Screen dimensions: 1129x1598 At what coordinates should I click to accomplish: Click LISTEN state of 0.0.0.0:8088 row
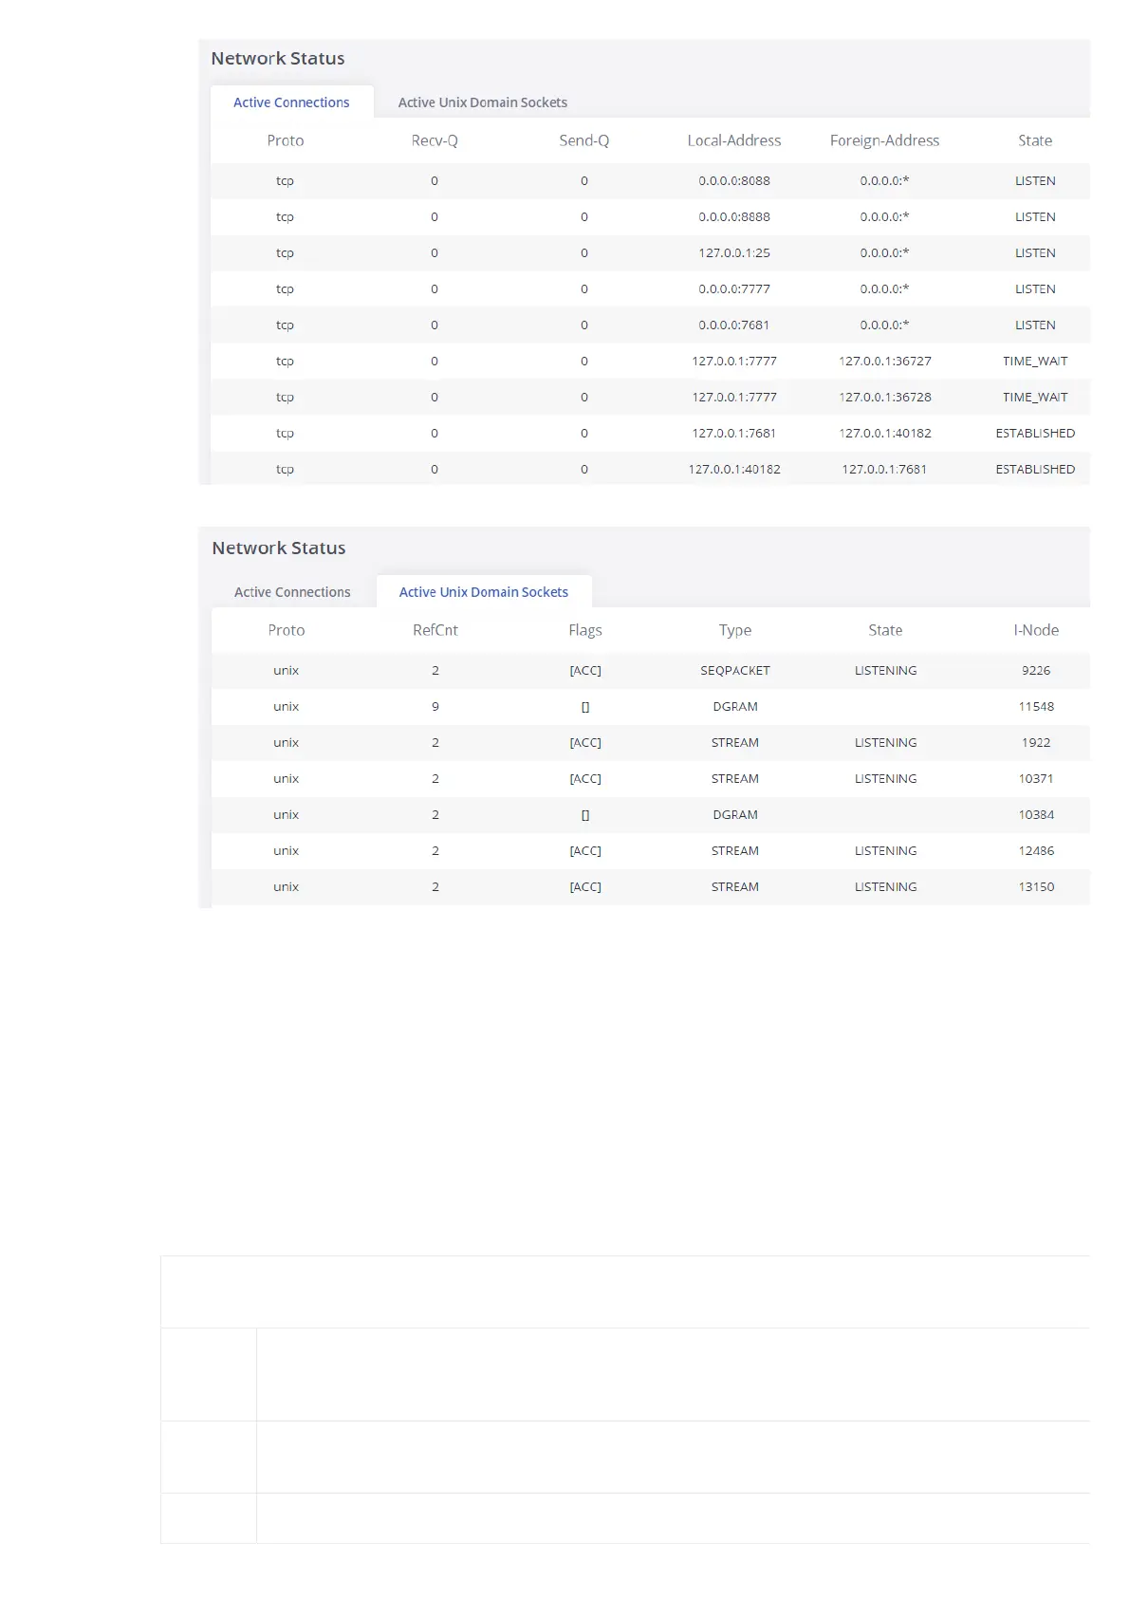point(1035,180)
